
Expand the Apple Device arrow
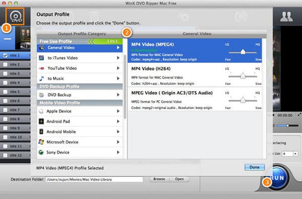click(x=118, y=111)
